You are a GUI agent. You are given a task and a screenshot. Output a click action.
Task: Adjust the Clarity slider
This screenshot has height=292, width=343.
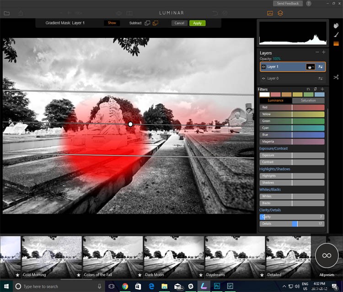(292, 217)
